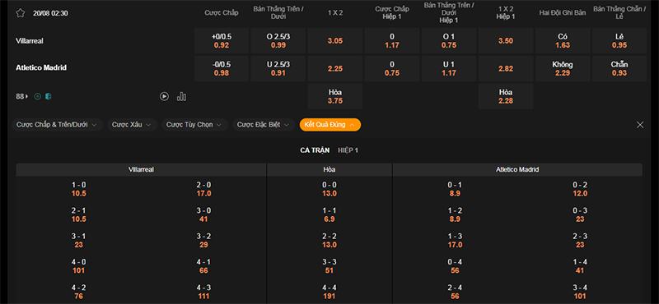
Task: Expand the Cược Chấp & Trên/Dưới dropdown
Action: coord(57,125)
